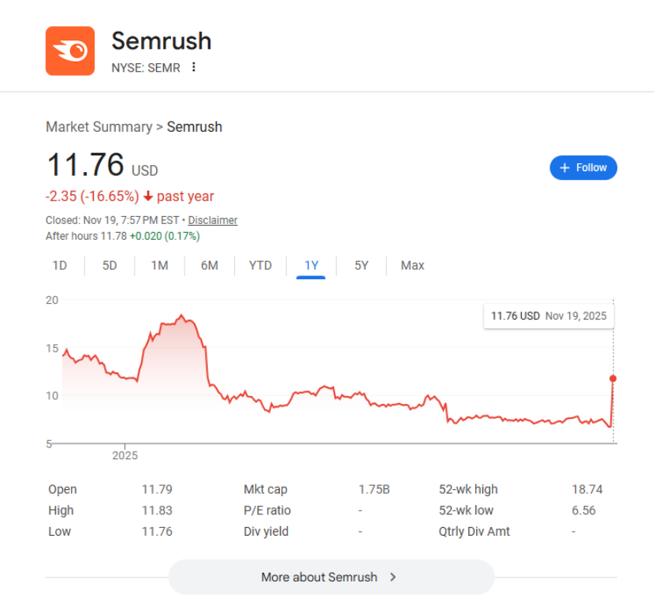Select the Max chart range tab
655x613 pixels.
(412, 266)
